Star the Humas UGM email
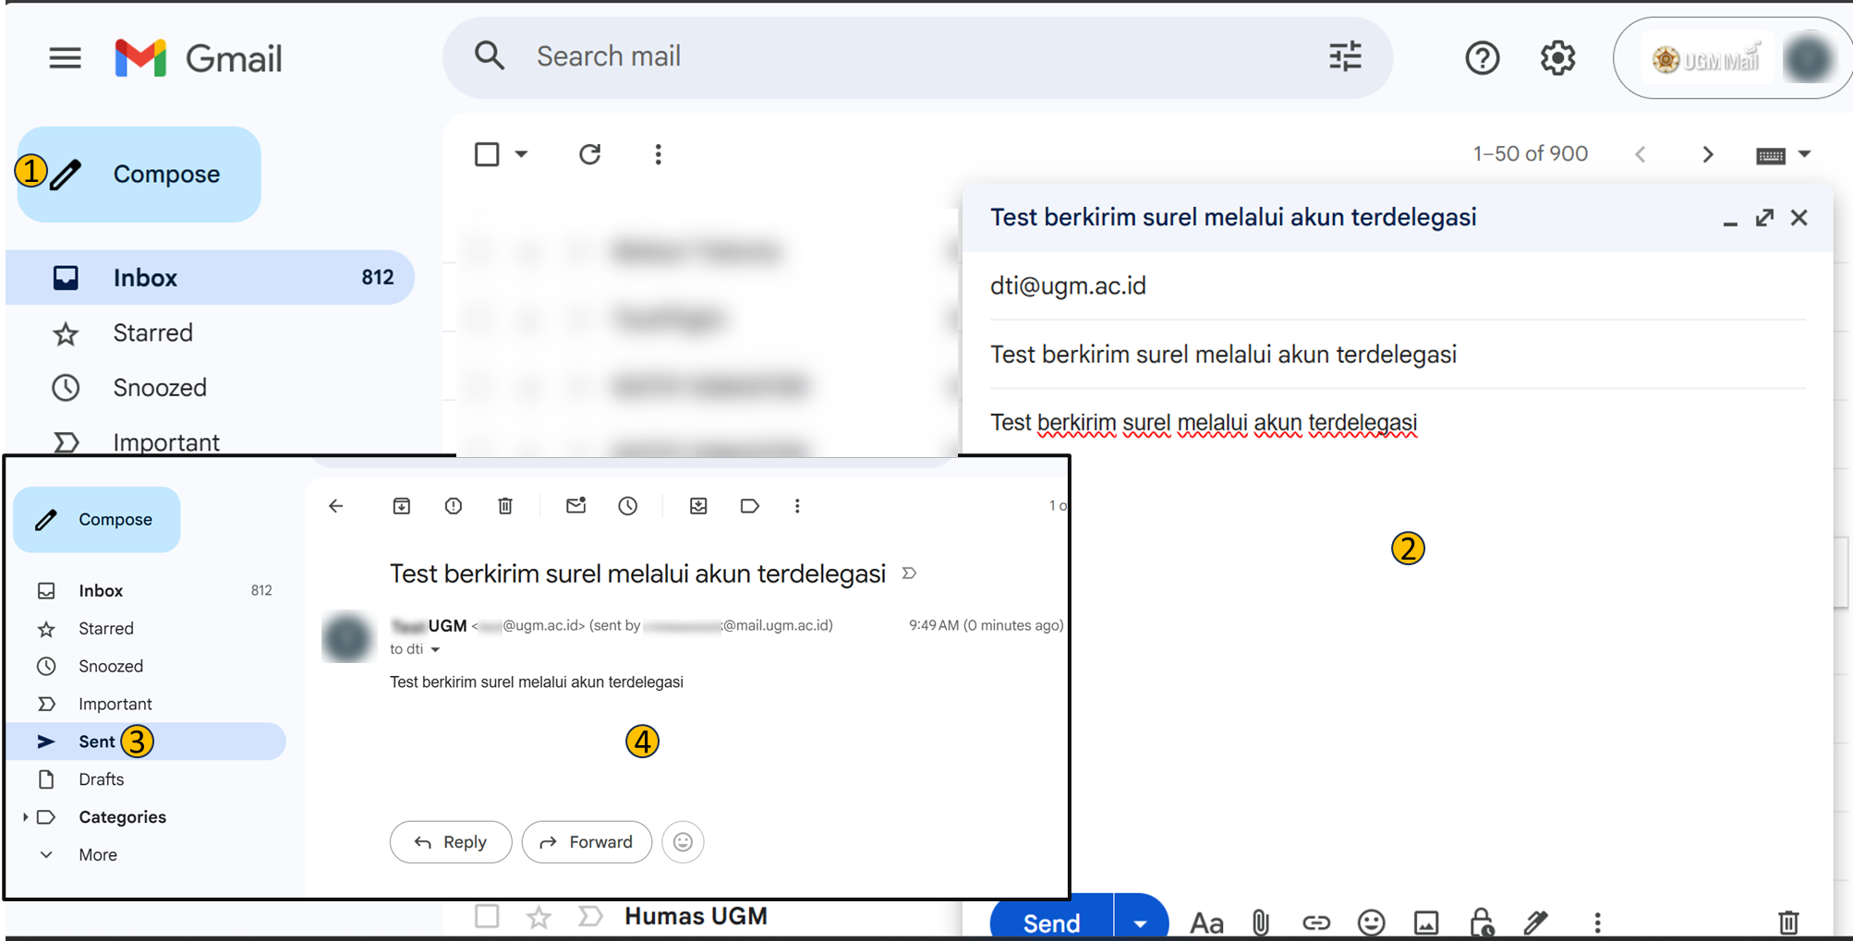 (539, 916)
